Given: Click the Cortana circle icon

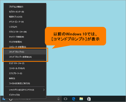Looking at the screenshot, I should pyautogui.click(x=11, y=99).
